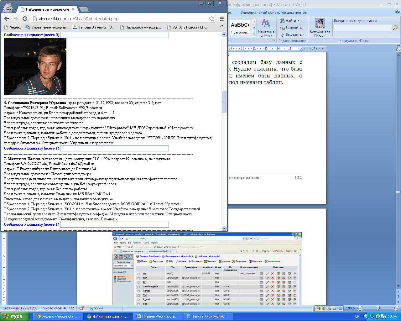Image resolution: width=401 pixels, height=321 pixels.
Task: Click the Chrome forward navigation arrow
Action: tap(16, 19)
